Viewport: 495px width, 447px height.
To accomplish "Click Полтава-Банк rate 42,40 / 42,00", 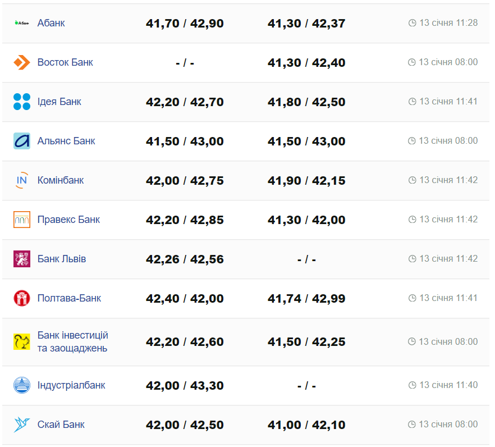I will (x=185, y=298).
